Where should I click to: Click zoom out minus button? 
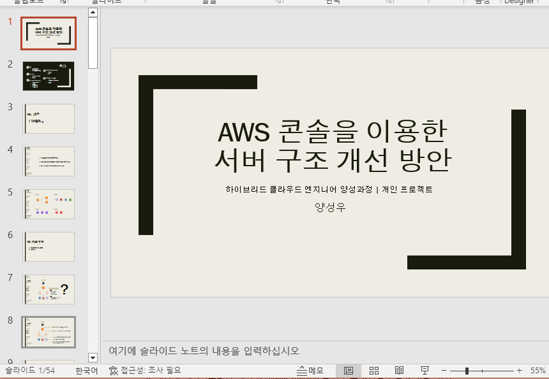pyautogui.click(x=444, y=371)
